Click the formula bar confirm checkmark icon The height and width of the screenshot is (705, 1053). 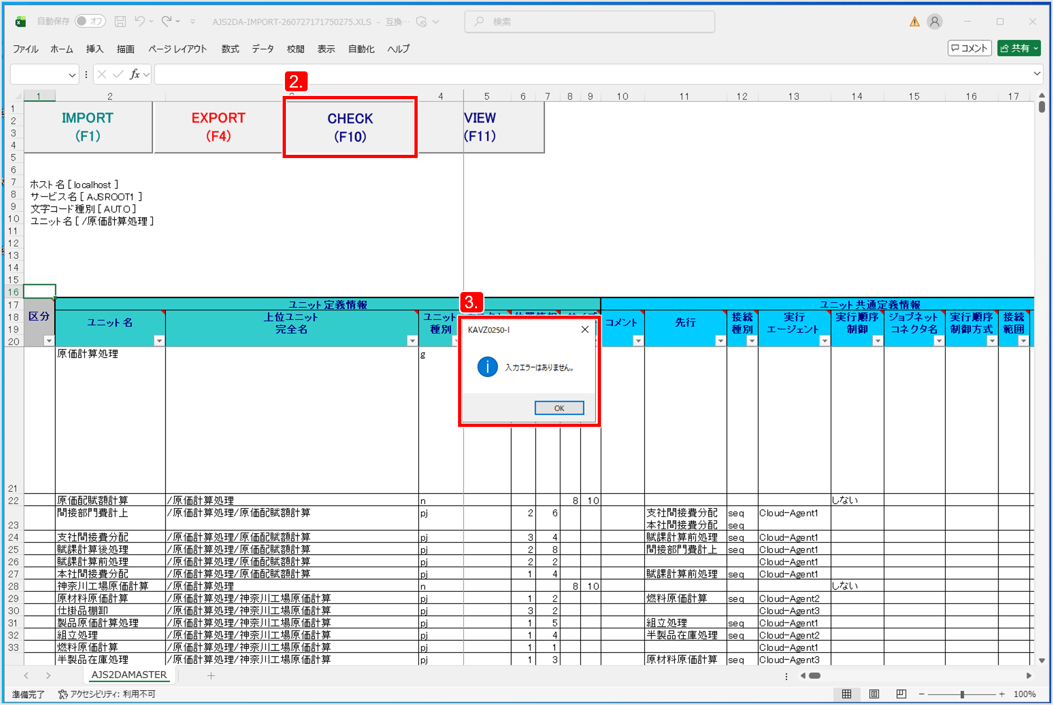click(x=118, y=74)
